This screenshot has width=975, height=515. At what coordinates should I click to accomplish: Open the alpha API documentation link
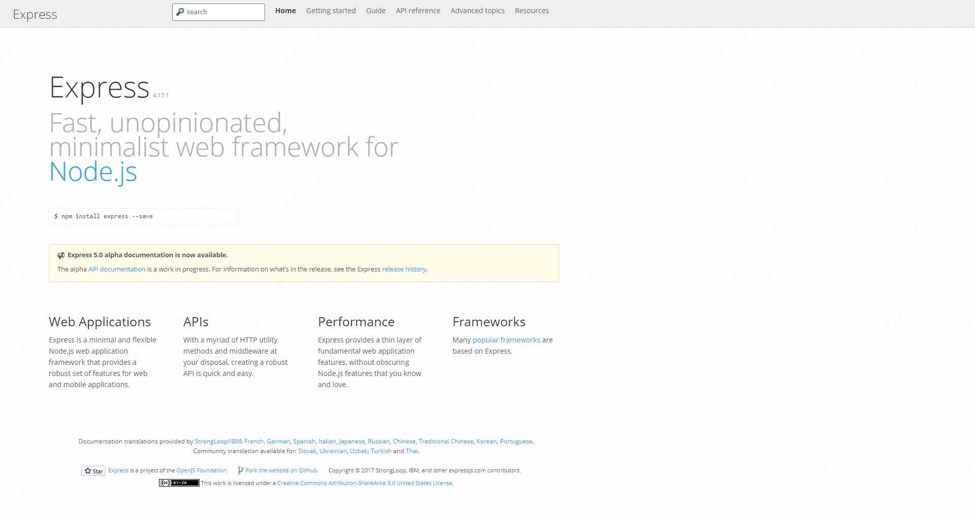117,269
